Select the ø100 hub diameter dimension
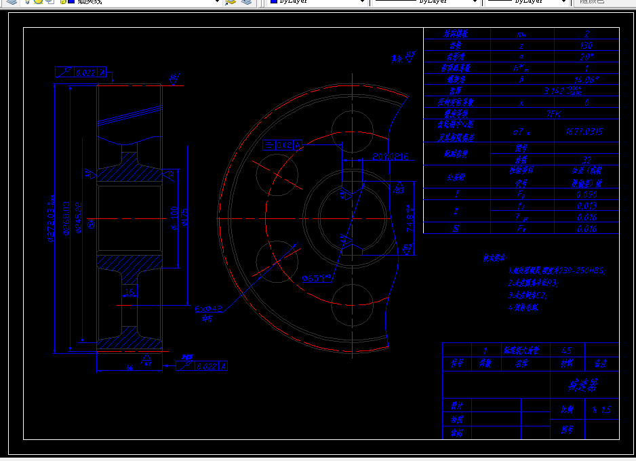Screen dimensions: 636x461 [174, 218]
